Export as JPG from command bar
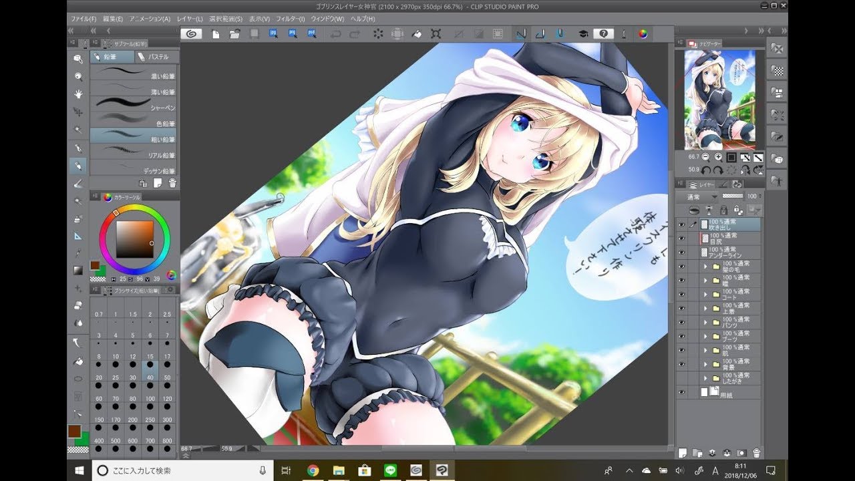The image size is (855, 481). click(x=274, y=33)
